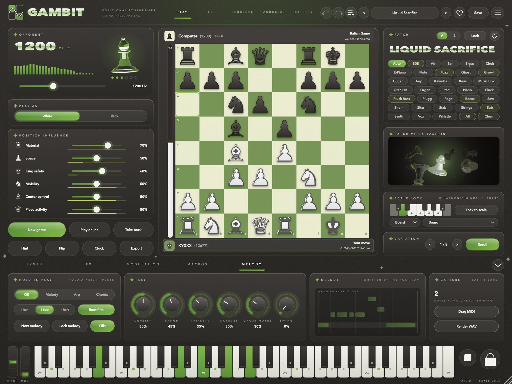512x384 pixels.
Task: Open the hamburger menu icon
Action: (x=497, y=13)
